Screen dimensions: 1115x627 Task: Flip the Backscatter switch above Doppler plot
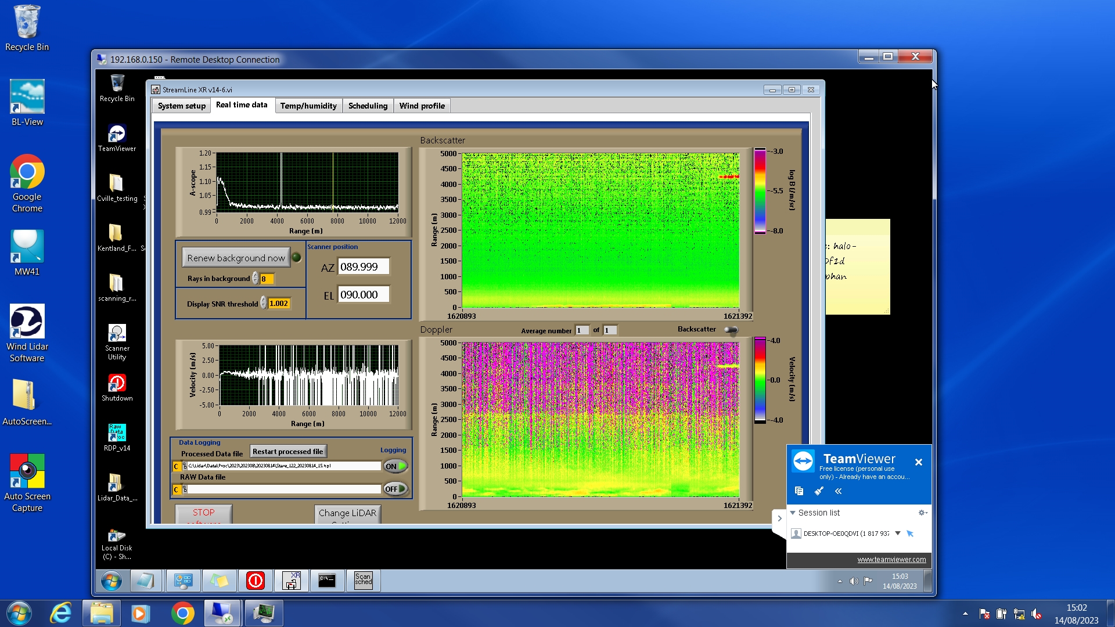click(731, 330)
